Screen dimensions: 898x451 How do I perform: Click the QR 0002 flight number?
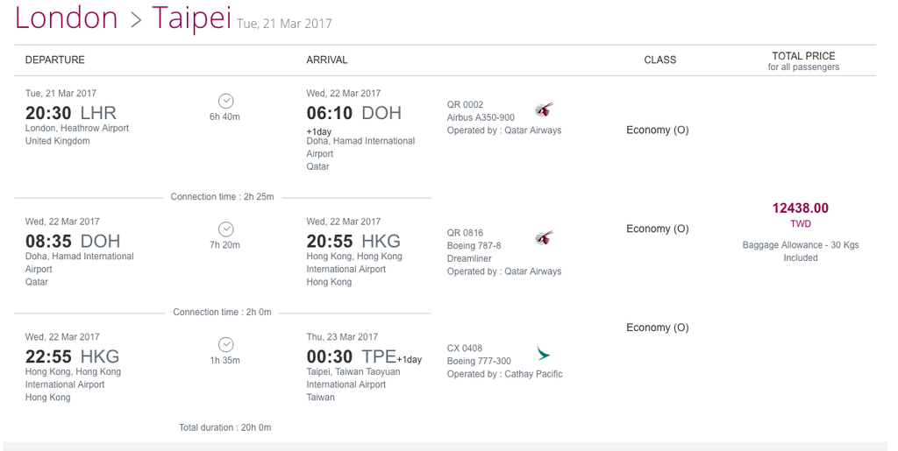coord(465,104)
